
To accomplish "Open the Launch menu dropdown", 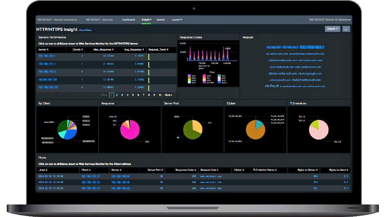I will point(177,20).
